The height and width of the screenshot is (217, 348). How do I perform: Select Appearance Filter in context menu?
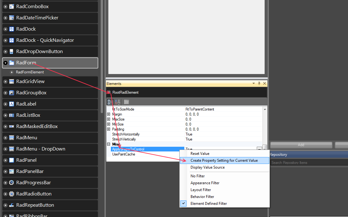tap(225, 183)
